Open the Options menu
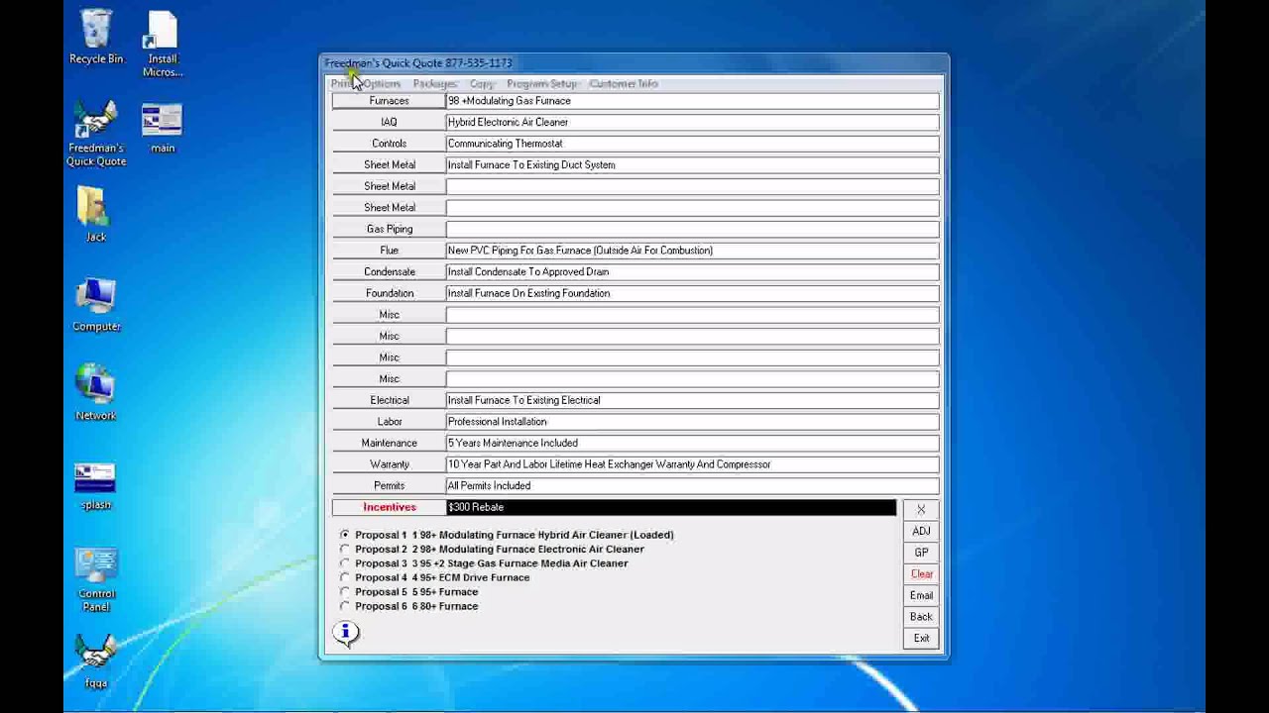 [382, 84]
